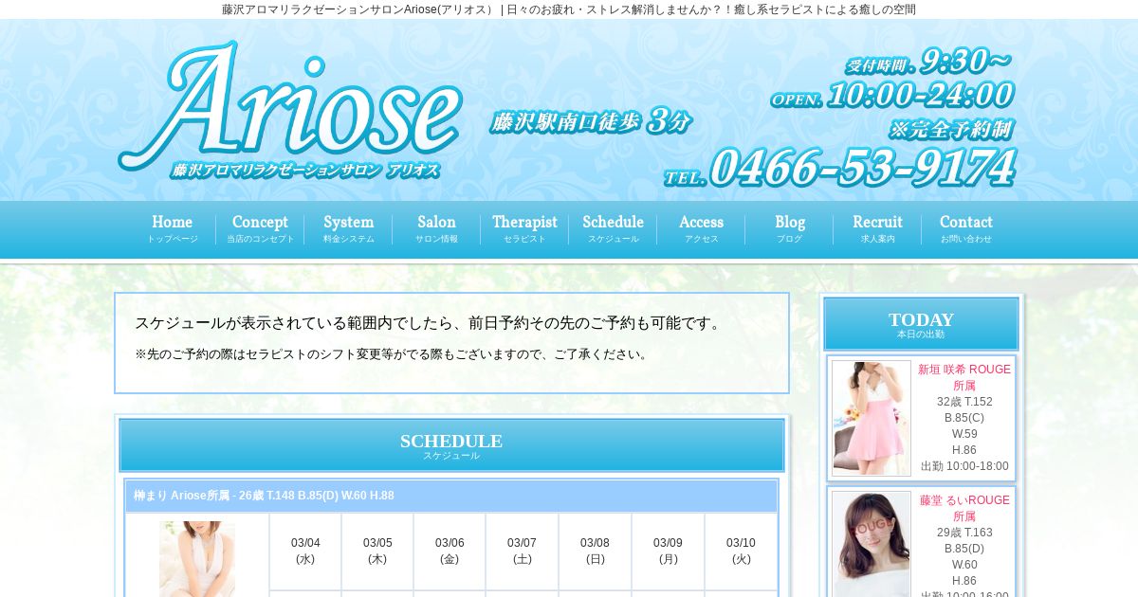Click the TODAY 本日の出勤 heading
1138x597 pixels.
pos(921,324)
